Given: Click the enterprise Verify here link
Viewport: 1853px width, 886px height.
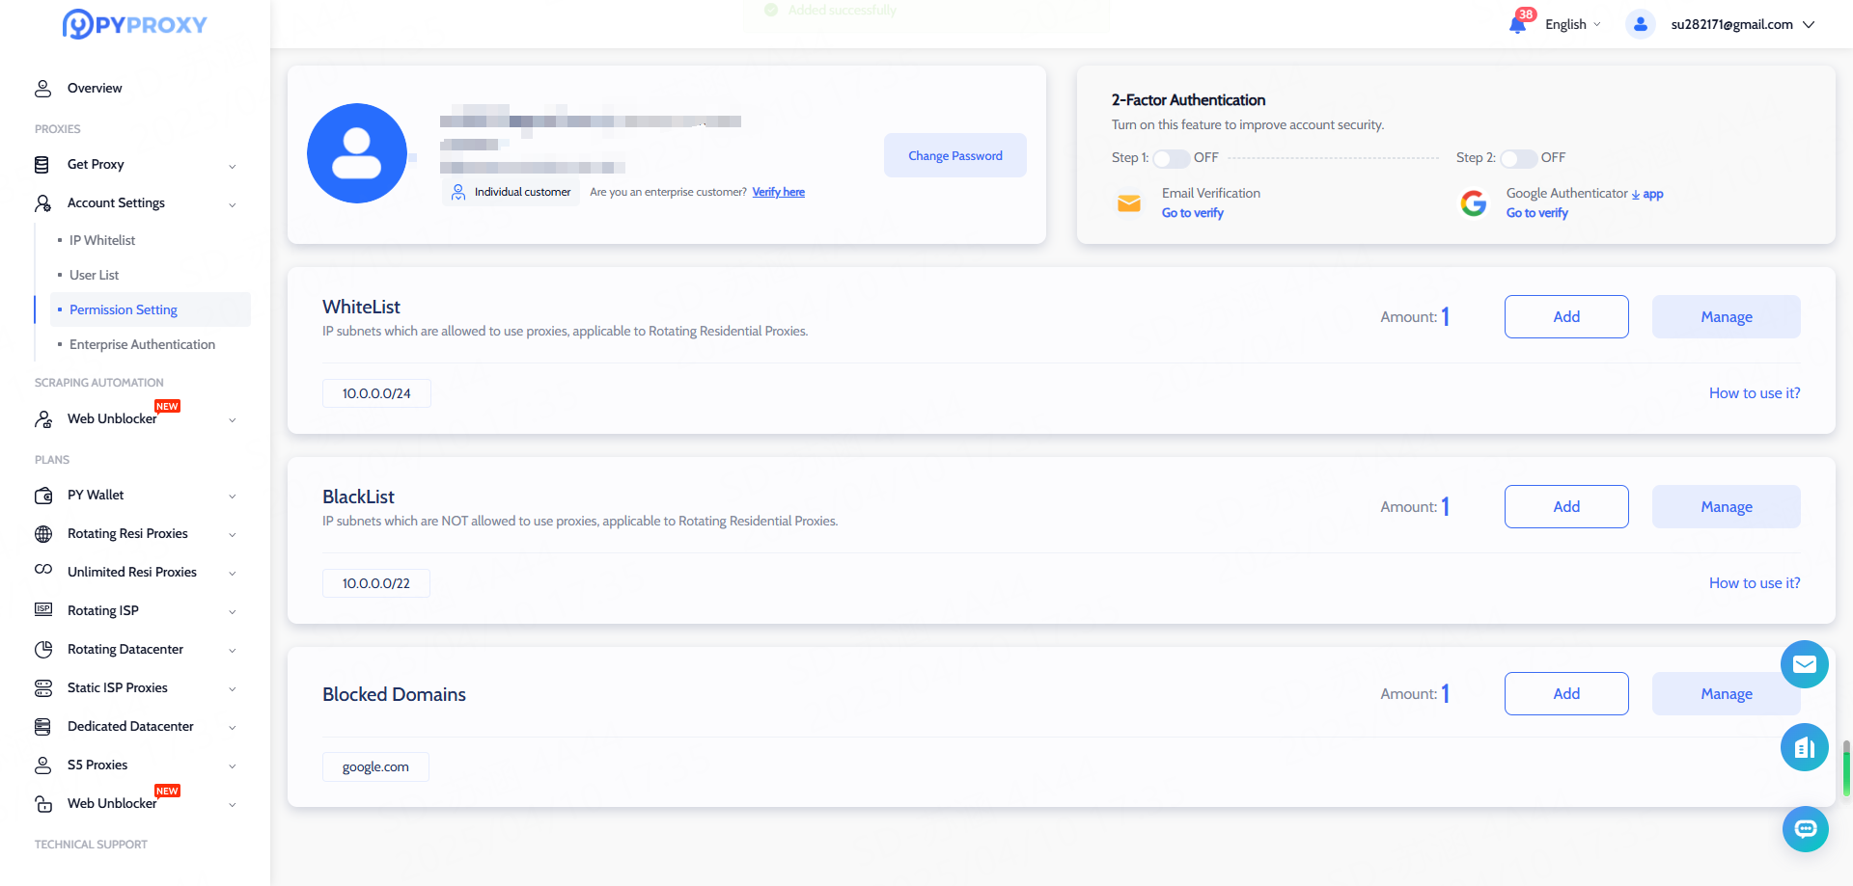Looking at the screenshot, I should (x=778, y=192).
